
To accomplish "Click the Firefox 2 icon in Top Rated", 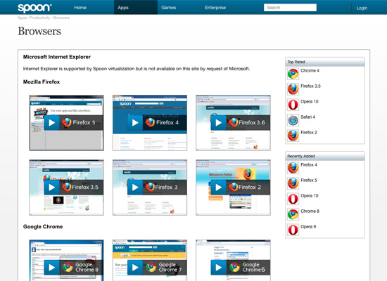I will pos(293,136).
